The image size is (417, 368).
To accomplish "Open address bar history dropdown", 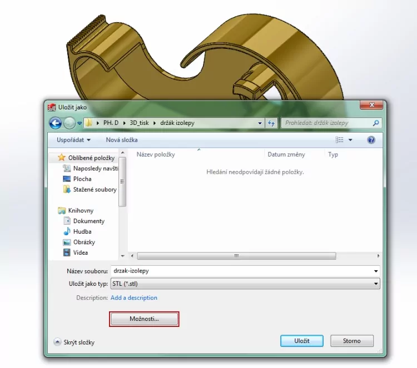I will click(260, 123).
